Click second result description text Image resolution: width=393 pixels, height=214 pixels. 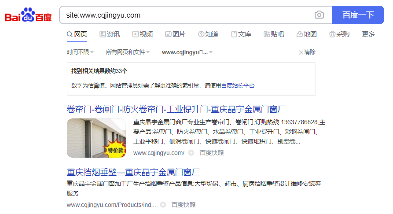click(194, 188)
